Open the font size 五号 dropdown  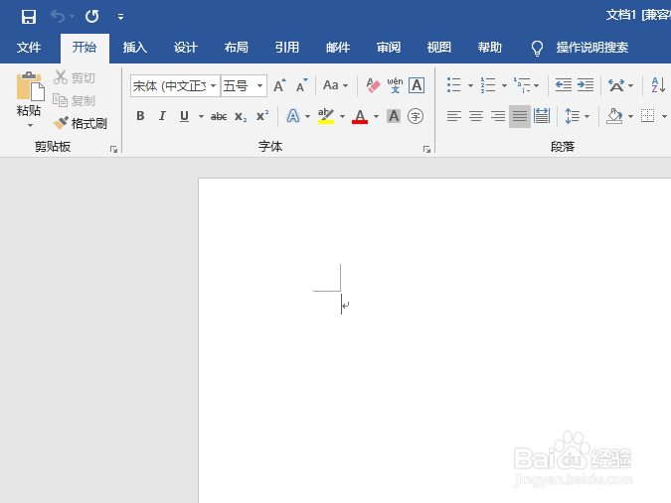tap(259, 86)
